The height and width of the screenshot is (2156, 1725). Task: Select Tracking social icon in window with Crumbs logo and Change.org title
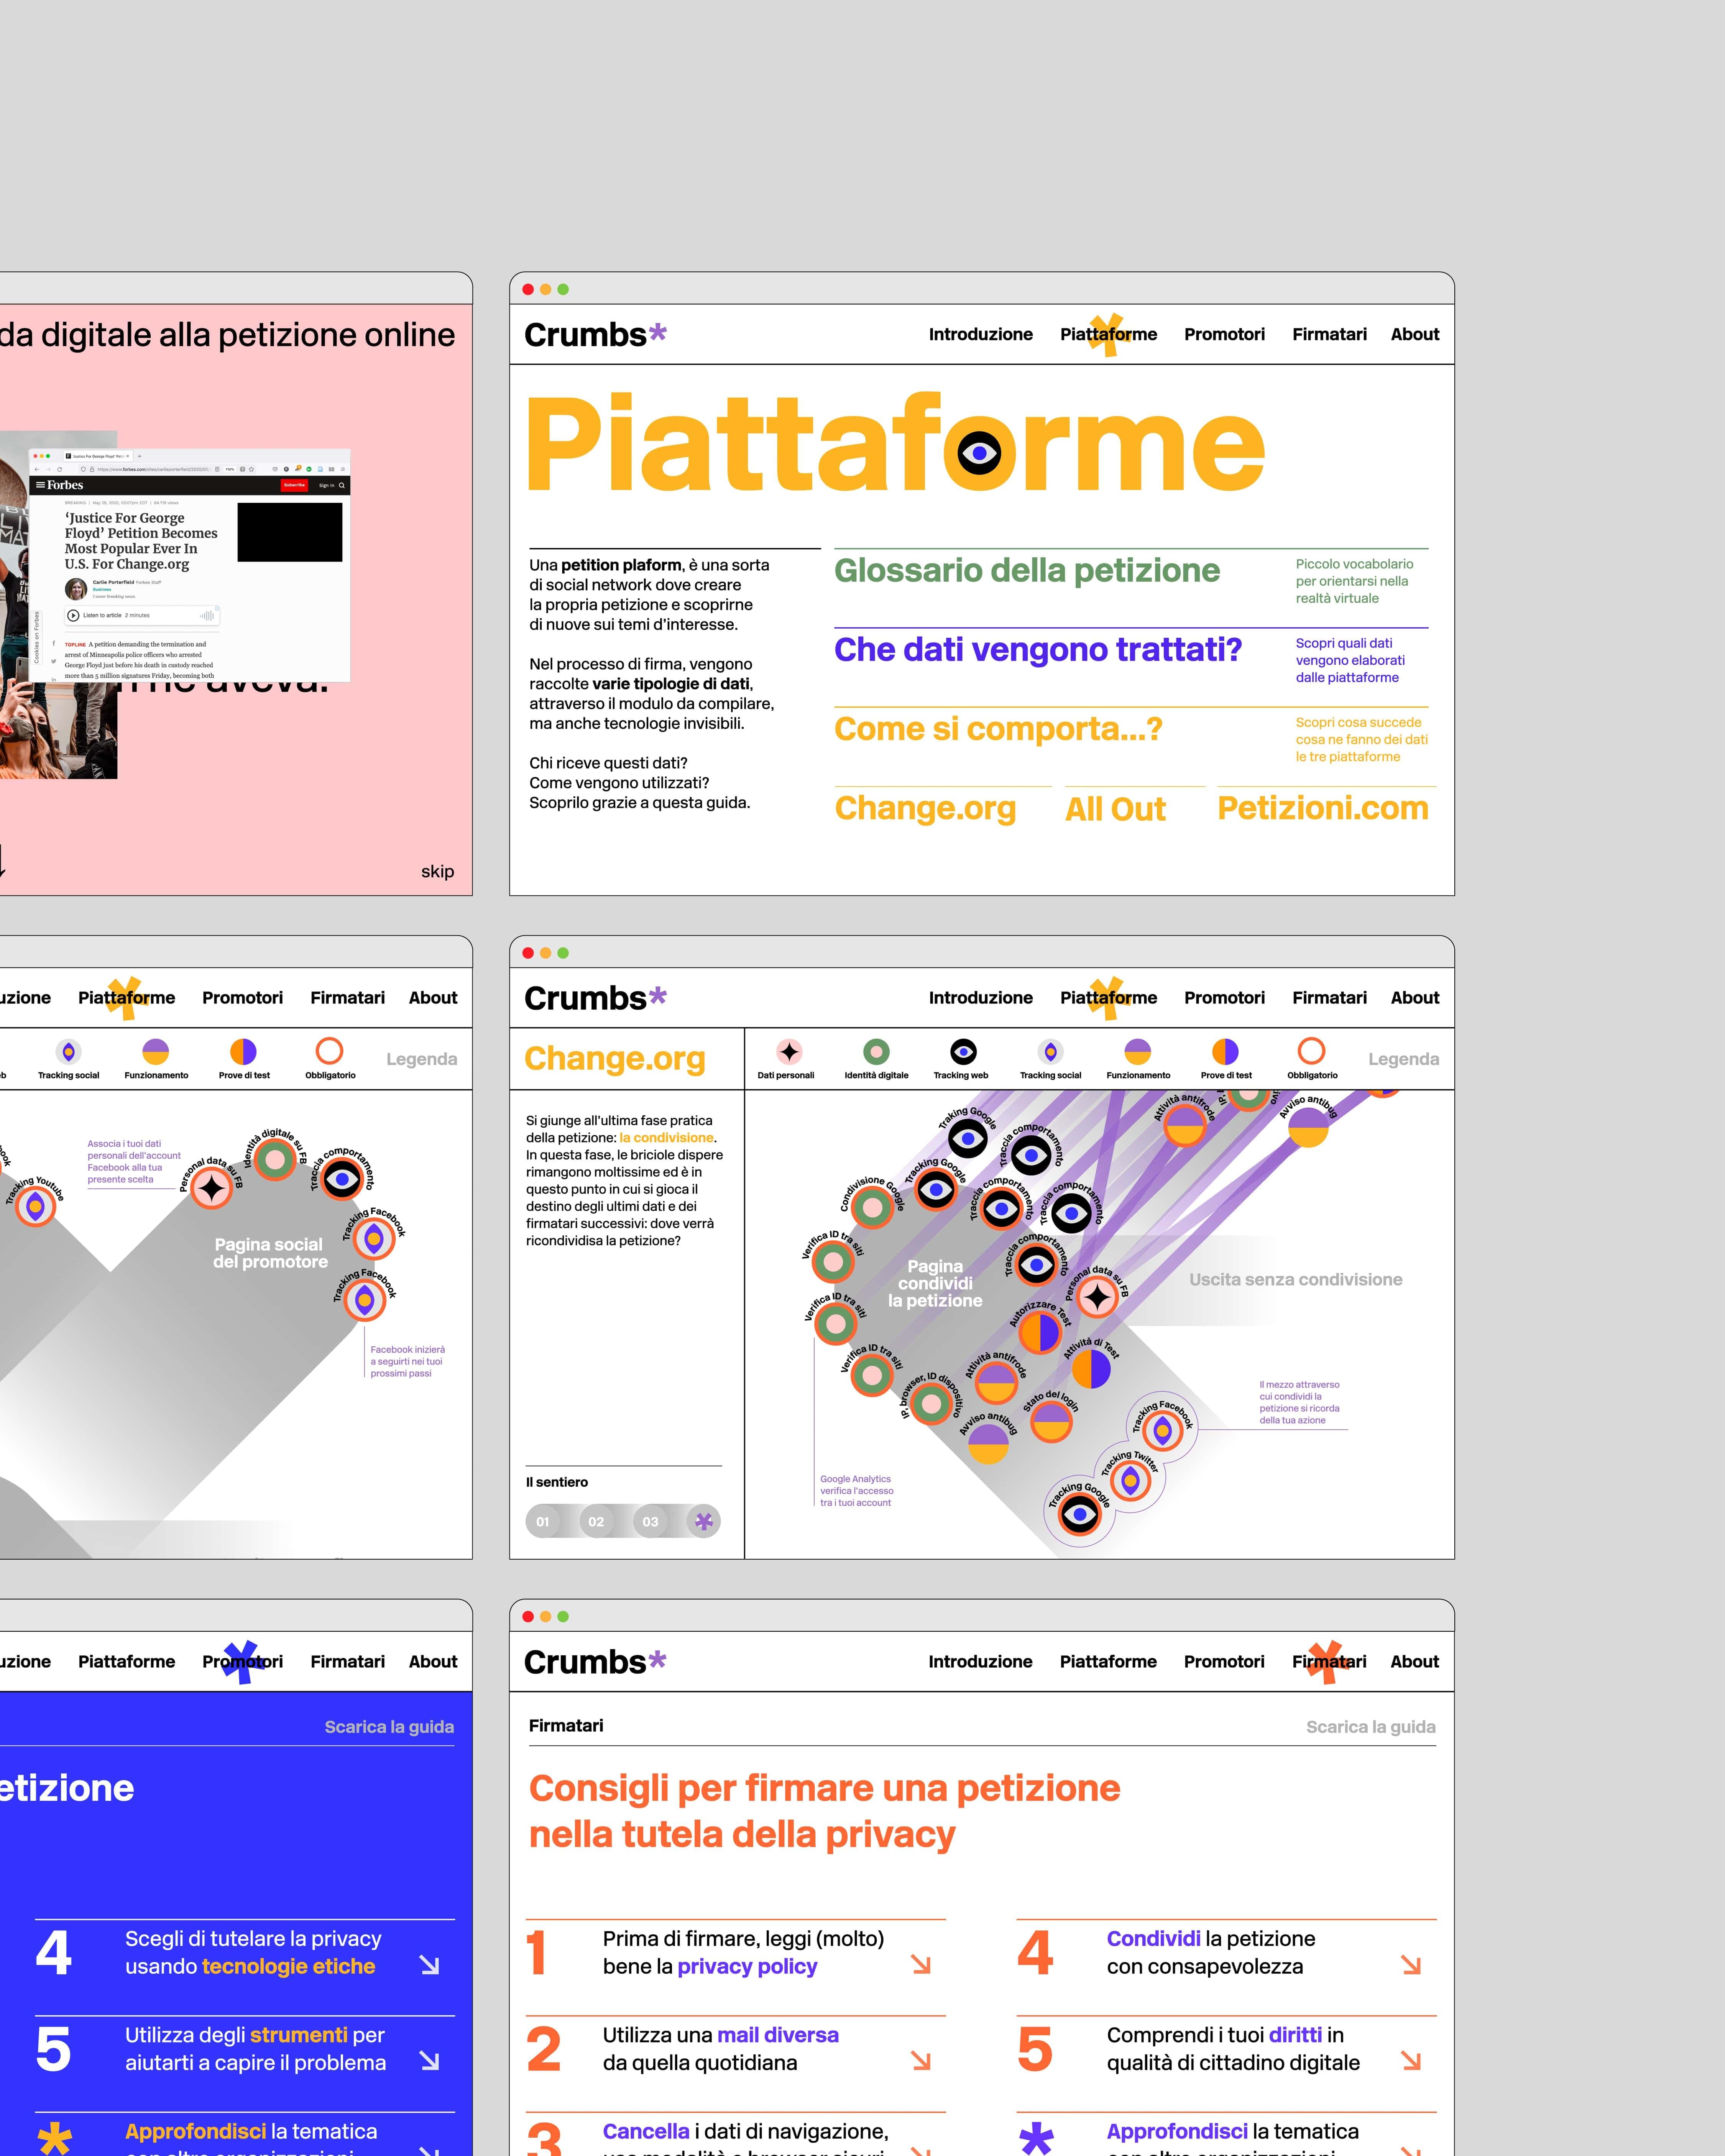pos(1050,1051)
